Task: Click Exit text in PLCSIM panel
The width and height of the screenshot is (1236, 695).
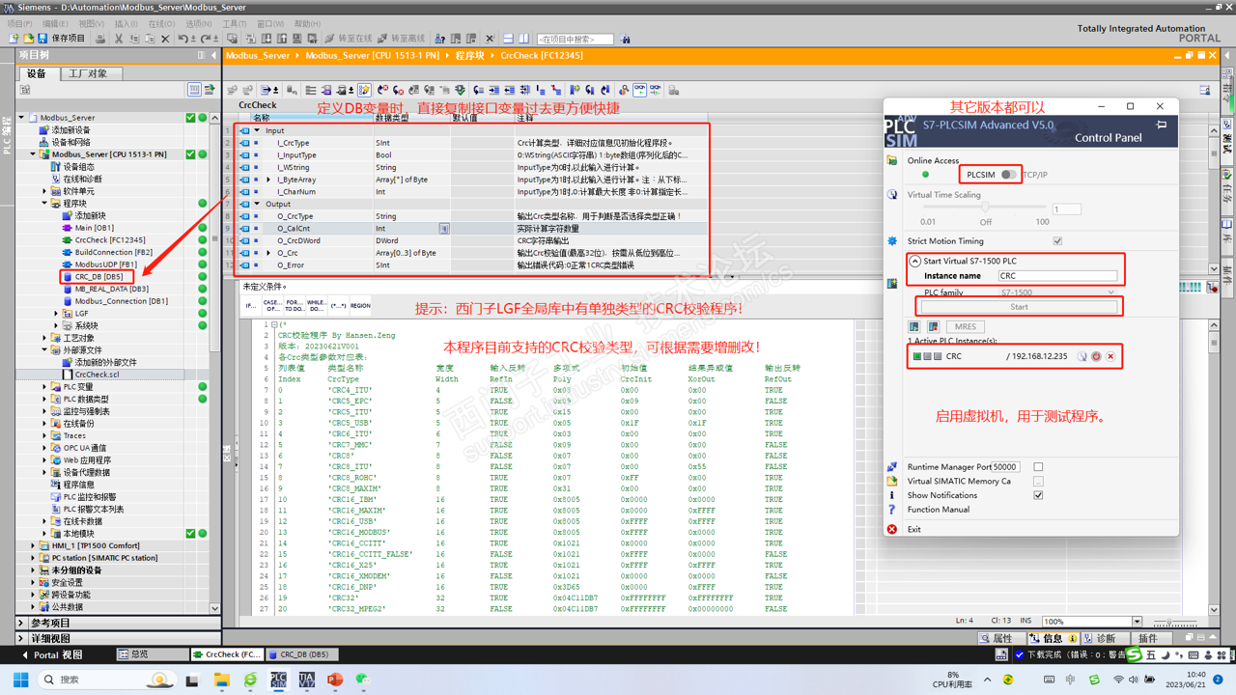Action: [x=914, y=529]
